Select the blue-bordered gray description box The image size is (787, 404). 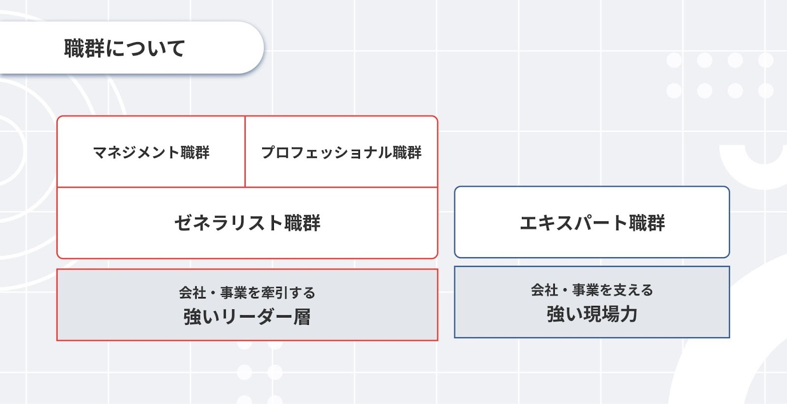coord(592,302)
